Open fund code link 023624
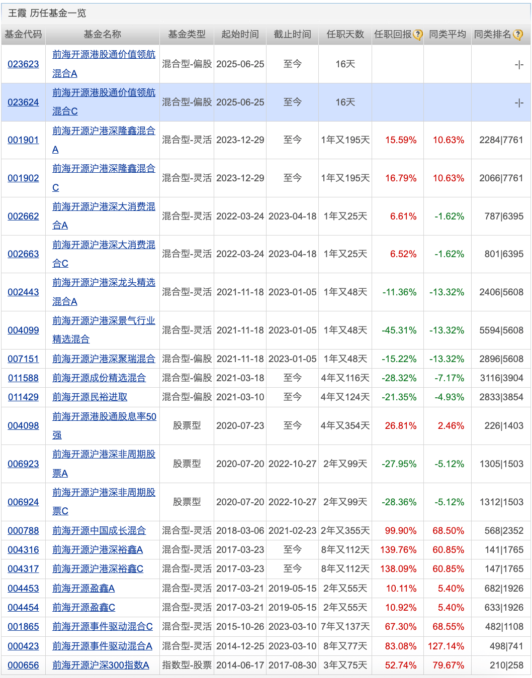The height and width of the screenshot is (678, 532). tap(23, 102)
